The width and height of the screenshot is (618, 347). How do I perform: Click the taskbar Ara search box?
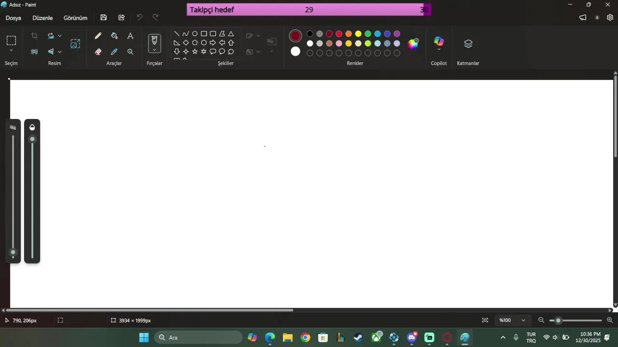tap(198, 337)
